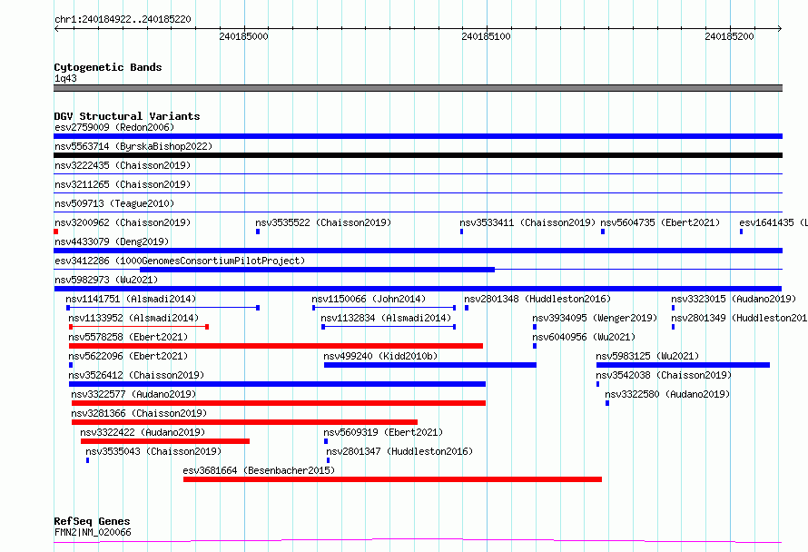
Task: Select the blue nsv5983125 feature bar
Action: pos(683,365)
